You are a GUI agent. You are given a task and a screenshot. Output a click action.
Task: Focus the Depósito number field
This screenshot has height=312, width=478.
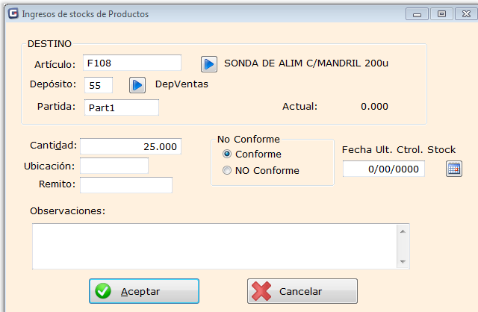[99, 85]
